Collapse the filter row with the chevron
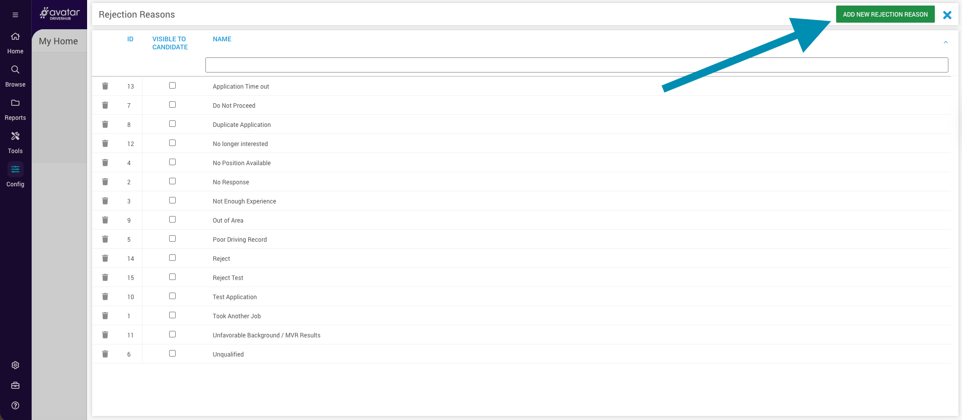 click(945, 42)
